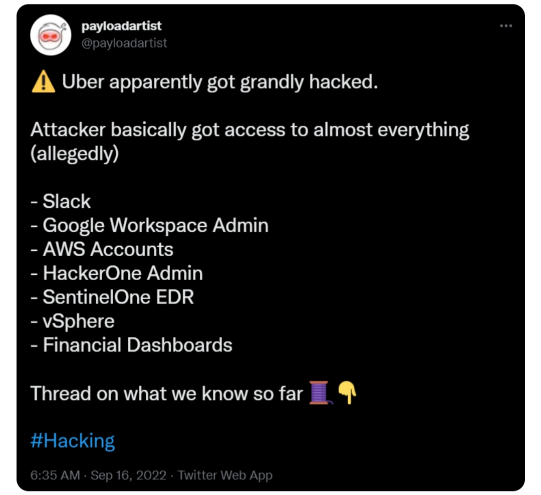Click the 'Slack' list entry
Viewport: 541px width, 495px height.
tap(61, 201)
